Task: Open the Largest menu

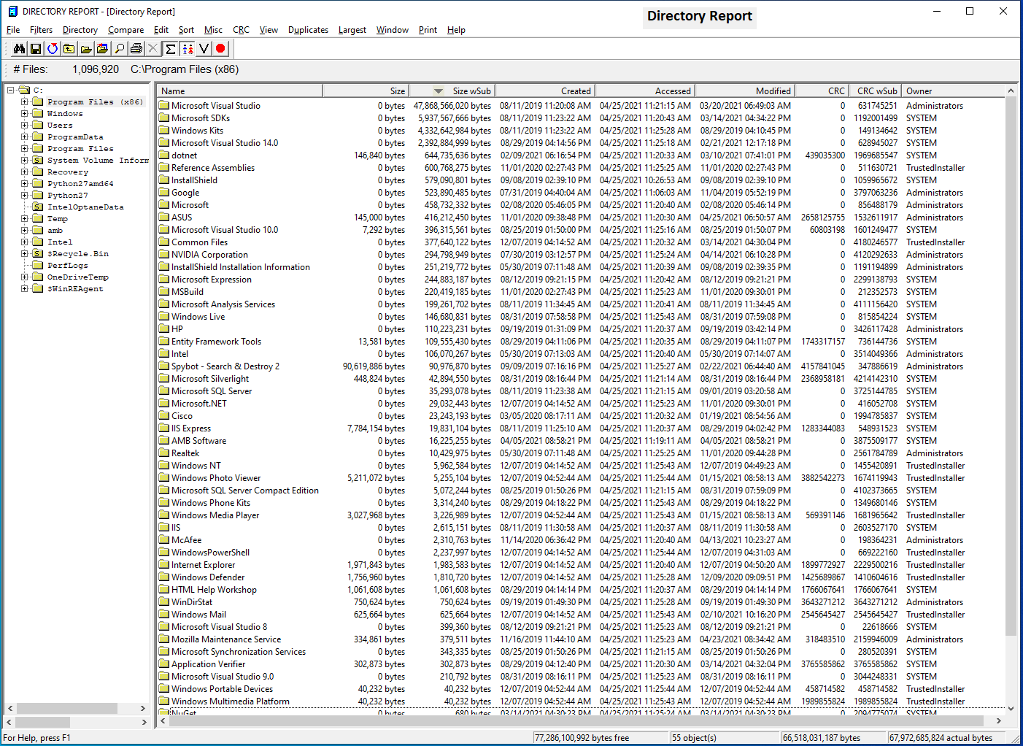Action: tap(352, 30)
